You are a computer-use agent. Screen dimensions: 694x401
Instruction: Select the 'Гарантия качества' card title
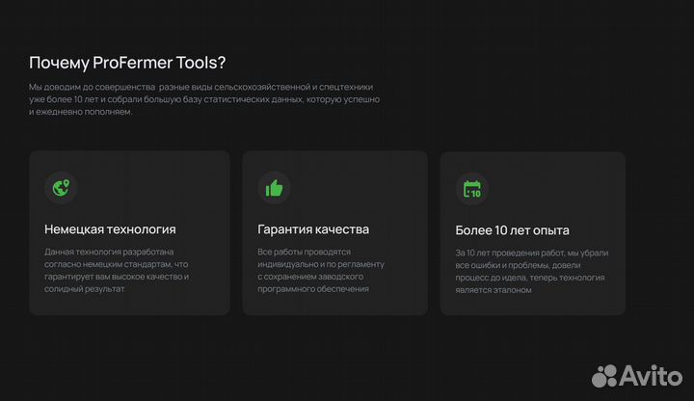[313, 229]
